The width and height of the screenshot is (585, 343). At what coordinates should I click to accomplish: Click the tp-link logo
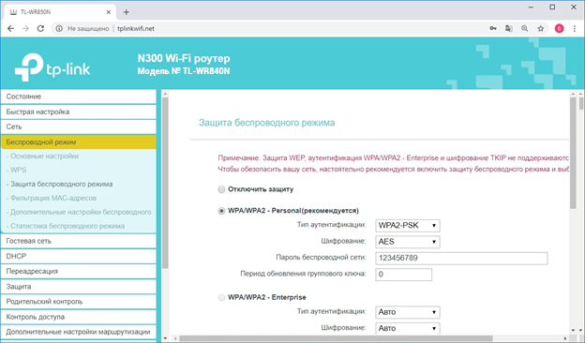click(x=52, y=67)
